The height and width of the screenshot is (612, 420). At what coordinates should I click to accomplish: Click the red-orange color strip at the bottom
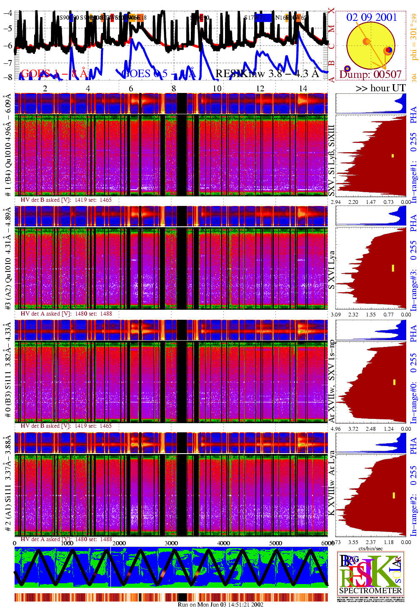tap(171, 597)
